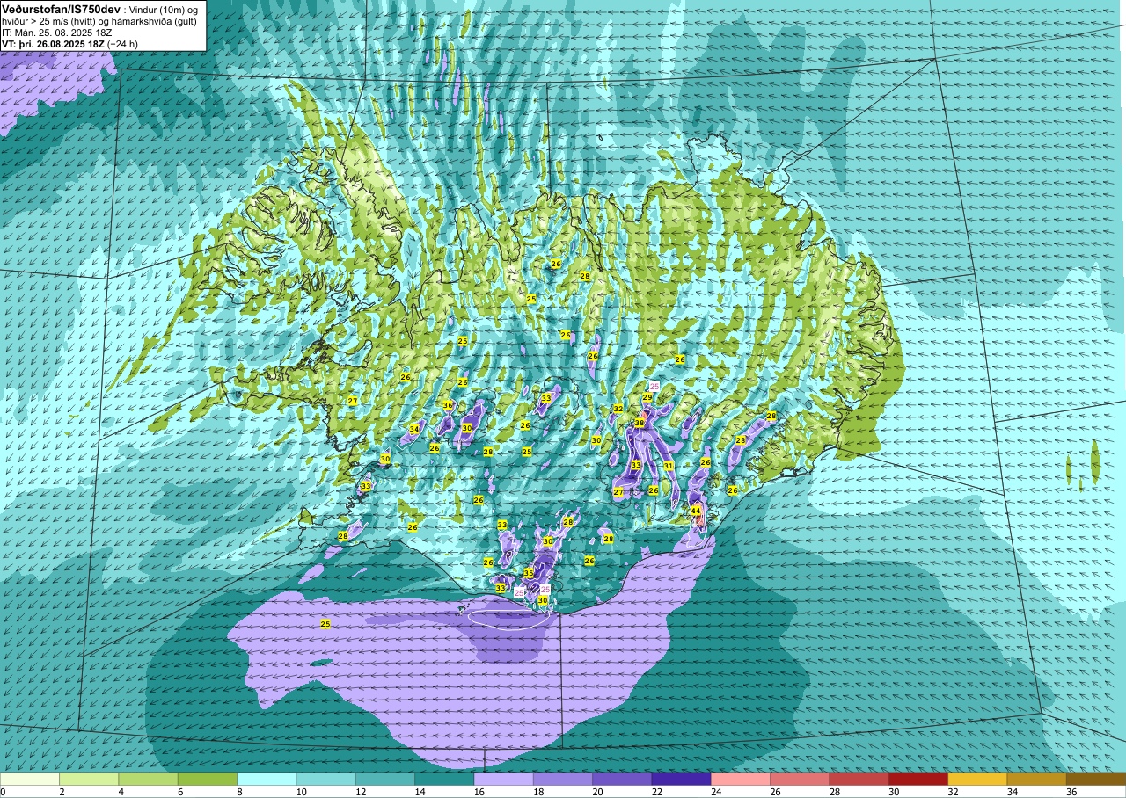Pick the 26–28 m/s salmon legend swatch

800,779
